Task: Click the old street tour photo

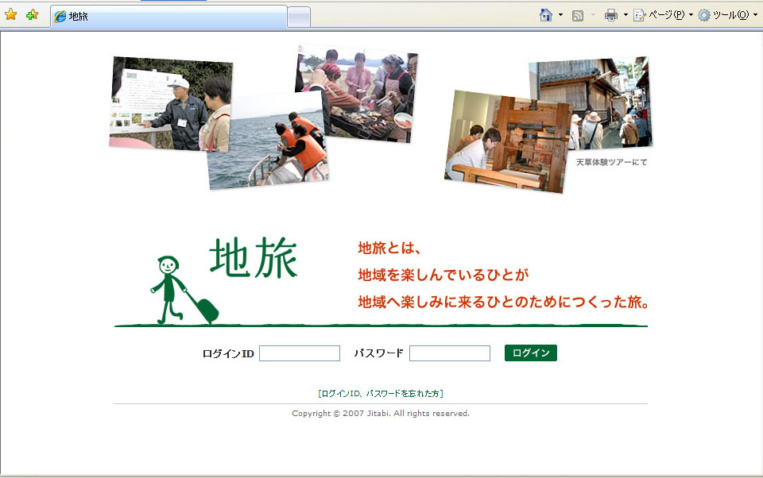Action: [610, 103]
